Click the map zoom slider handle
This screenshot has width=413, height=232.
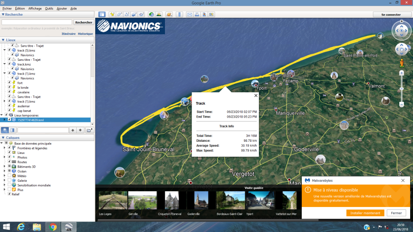click(x=401, y=89)
